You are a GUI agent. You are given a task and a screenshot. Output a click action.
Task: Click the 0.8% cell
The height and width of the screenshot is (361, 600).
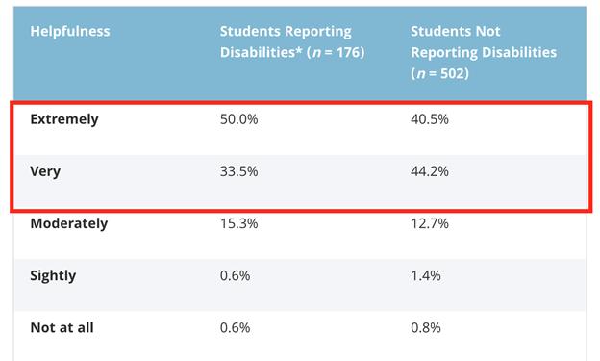coord(426,327)
